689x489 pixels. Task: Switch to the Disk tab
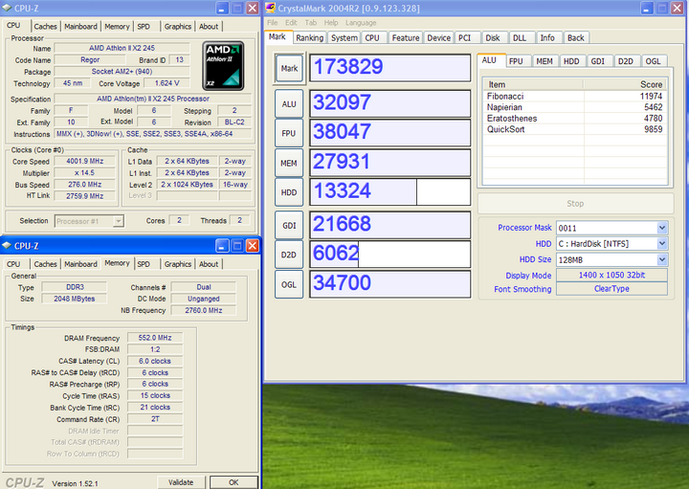(493, 37)
